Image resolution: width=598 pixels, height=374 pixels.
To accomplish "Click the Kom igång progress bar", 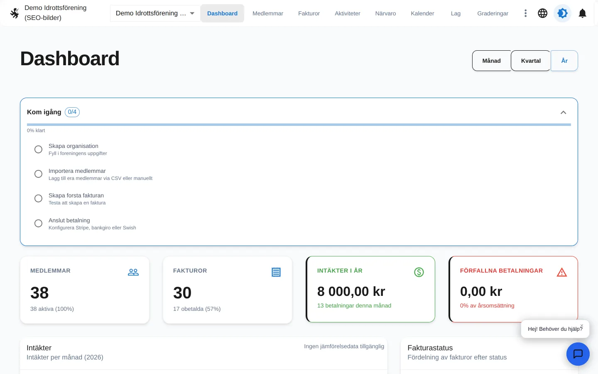I will coord(299,125).
